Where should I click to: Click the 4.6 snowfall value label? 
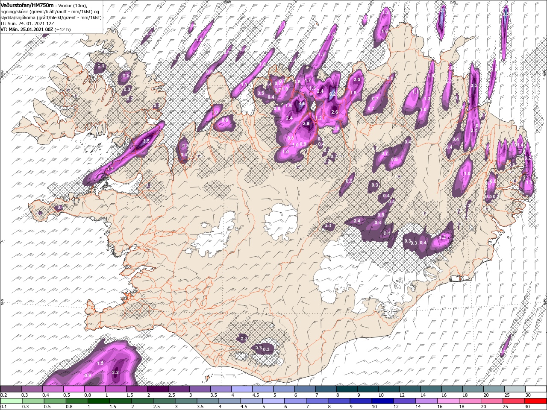pos(302,103)
